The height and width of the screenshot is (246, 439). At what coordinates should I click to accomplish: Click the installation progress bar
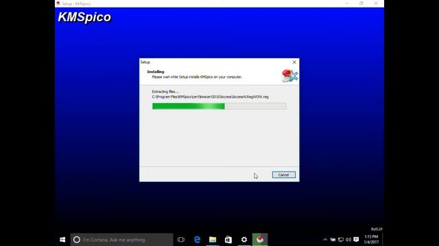pyautogui.click(x=219, y=106)
